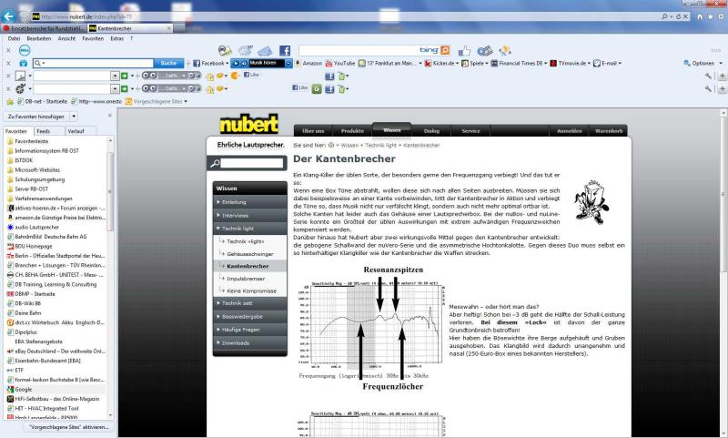Viewport: 728px width, 438px height.
Task: Open Produkte in the nubert navigation
Action: click(352, 131)
